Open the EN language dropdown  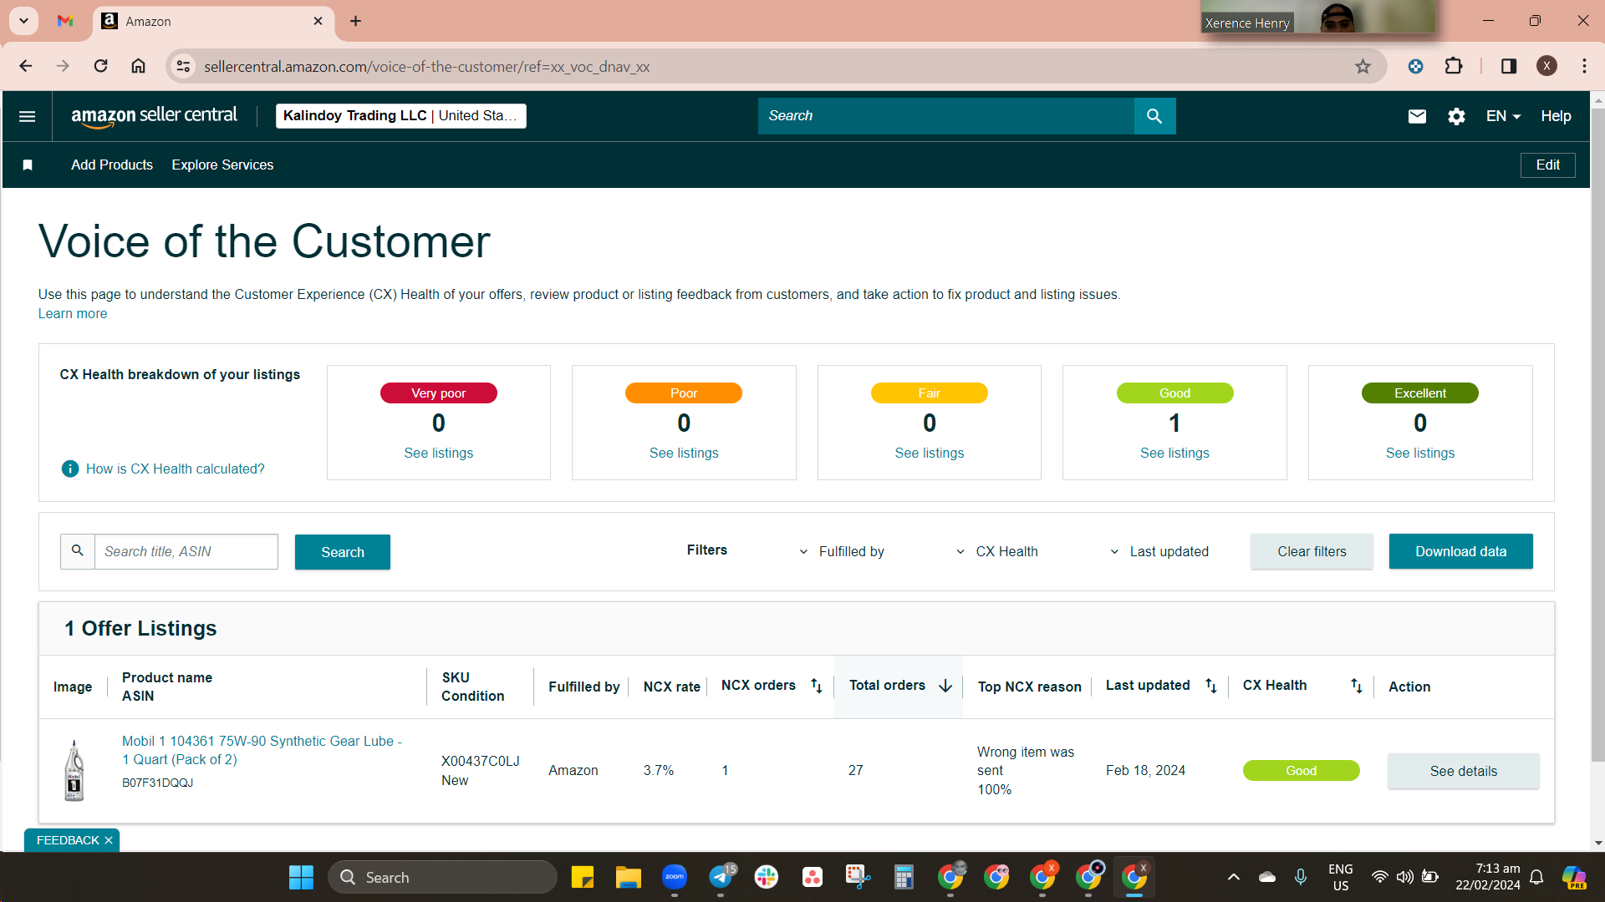tap(1503, 116)
